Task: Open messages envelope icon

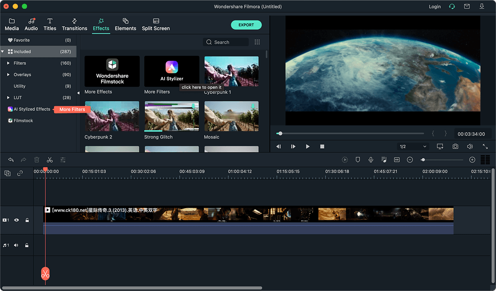Action: pyautogui.click(x=467, y=7)
